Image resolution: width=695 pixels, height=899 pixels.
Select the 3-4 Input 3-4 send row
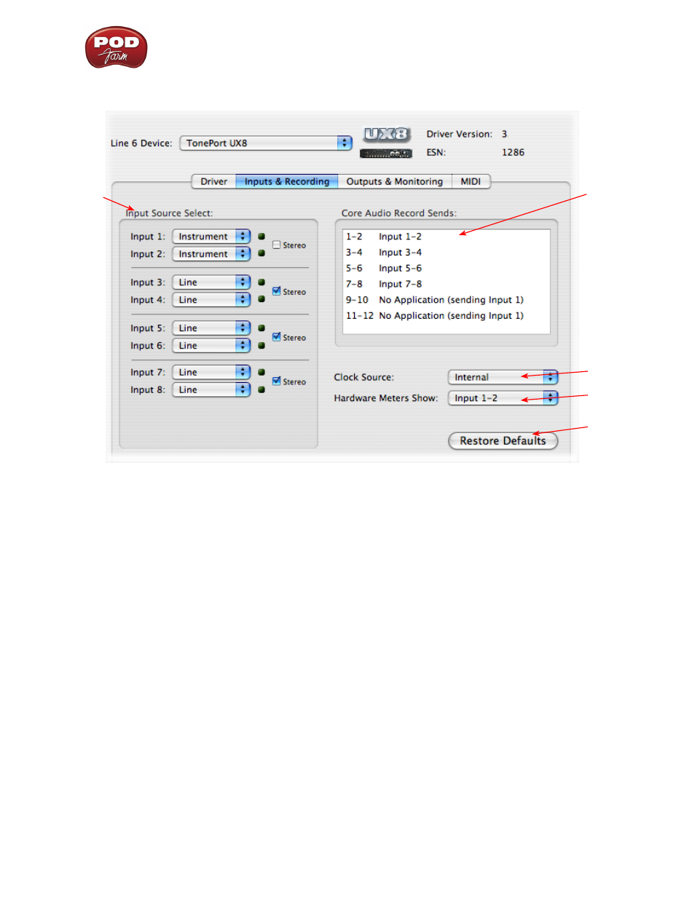(447, 253)
